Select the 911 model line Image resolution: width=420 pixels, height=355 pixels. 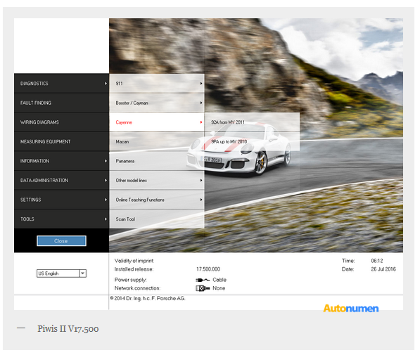click(157, 84)
